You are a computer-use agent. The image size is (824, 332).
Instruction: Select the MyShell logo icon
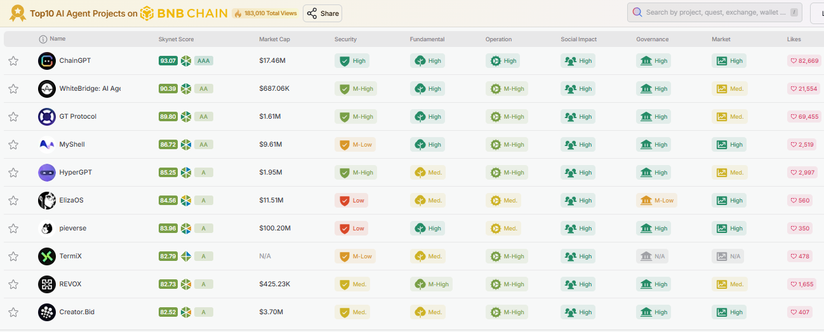(47, 145)
